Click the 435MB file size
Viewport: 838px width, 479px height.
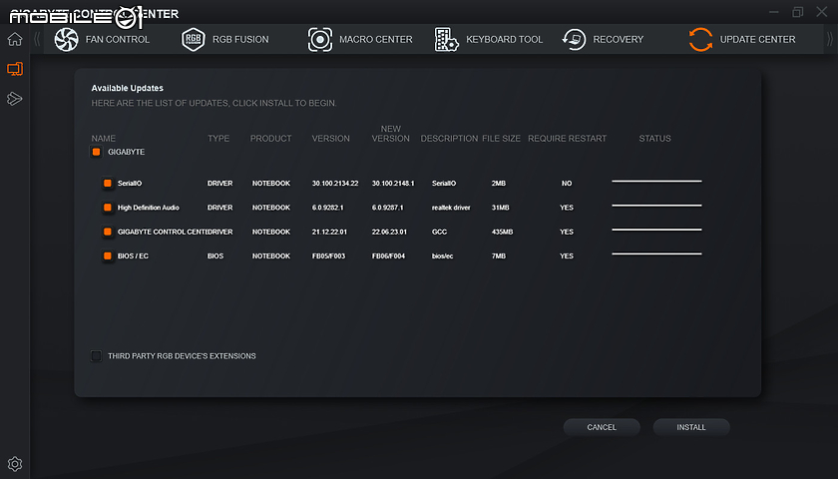click(x=502, y=232)
